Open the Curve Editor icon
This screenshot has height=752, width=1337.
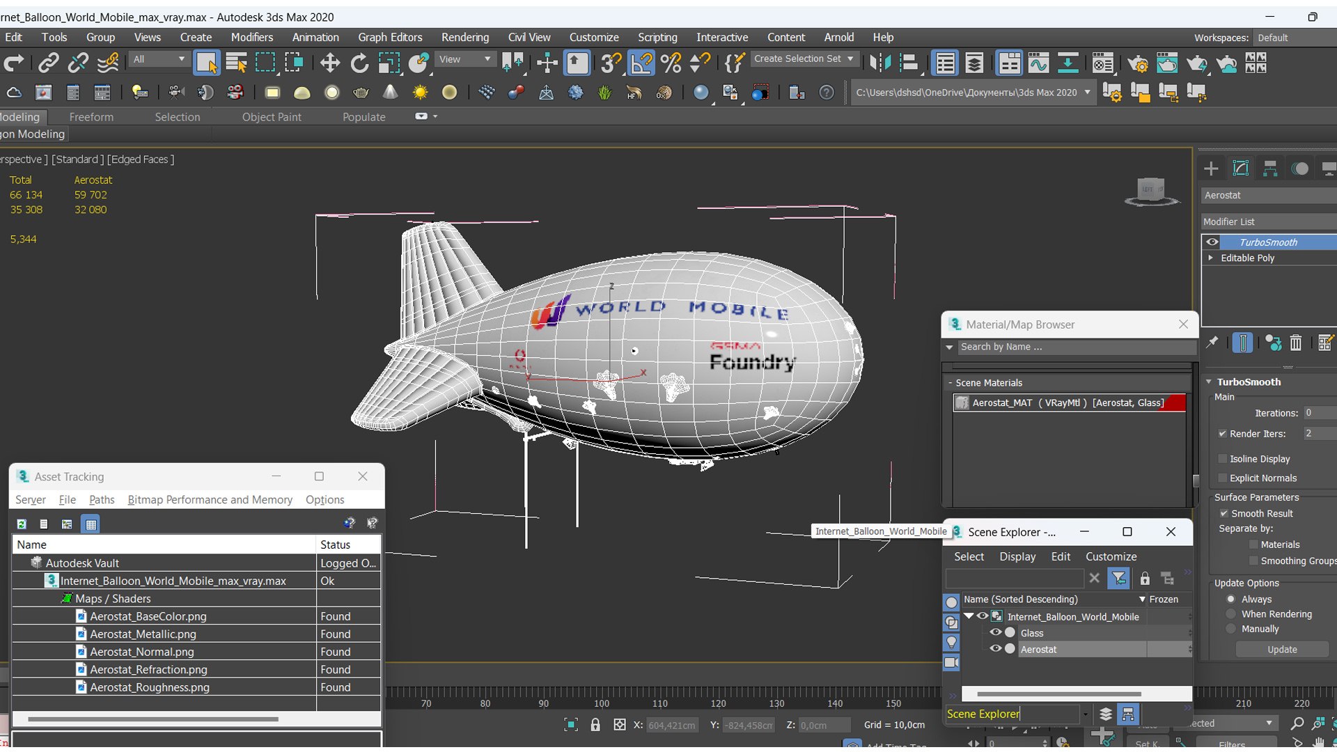tap(1038, 63)
